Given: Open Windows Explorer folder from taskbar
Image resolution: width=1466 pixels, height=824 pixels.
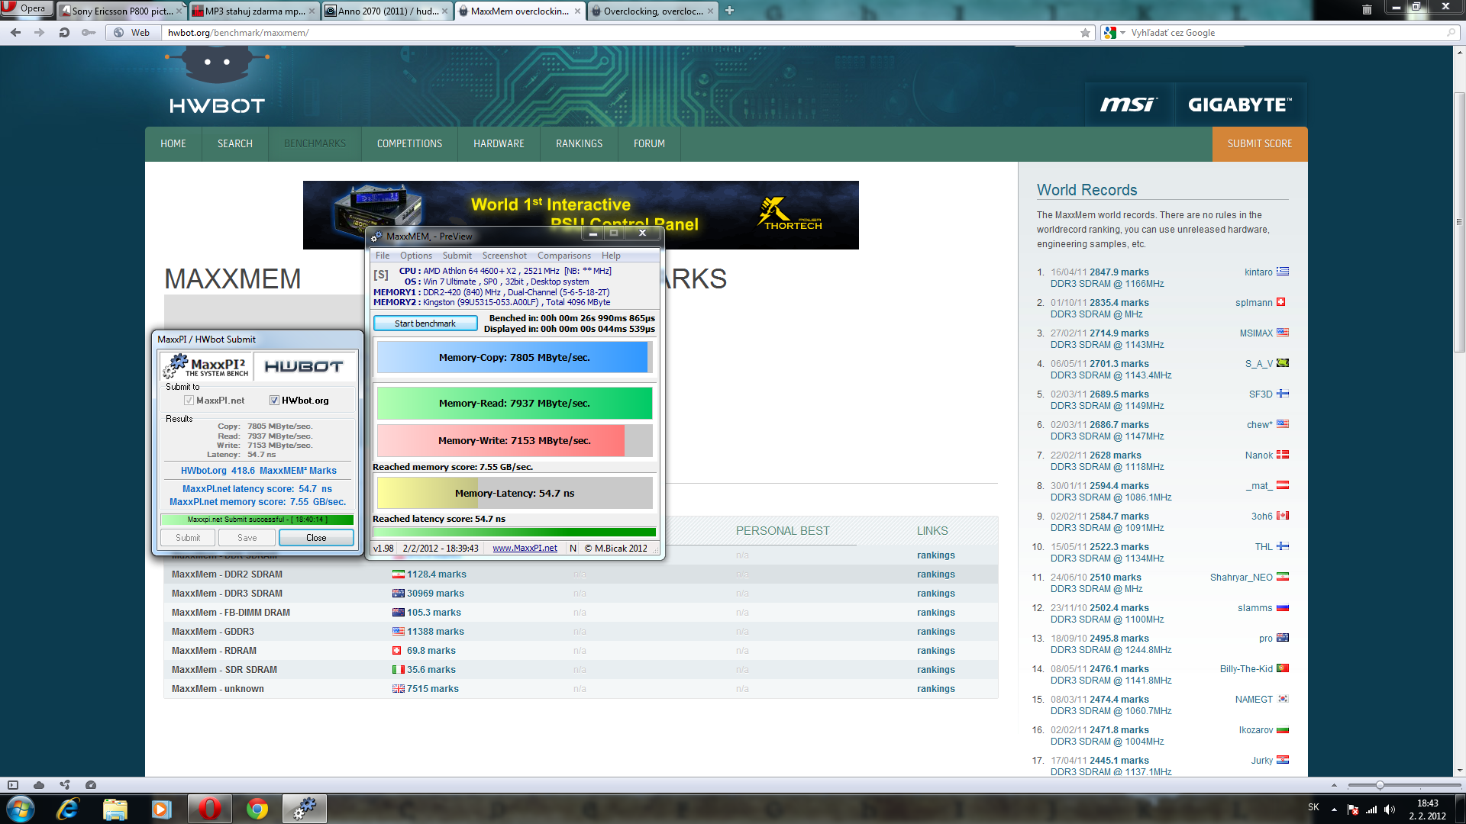Looking at the screenshot, I should click(115, 809).
